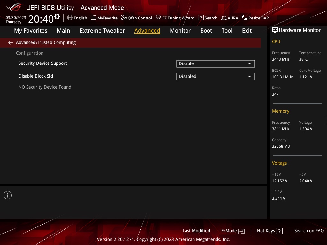
Task: Open the Security Device Support dropdown
Action: pos(216,64)
